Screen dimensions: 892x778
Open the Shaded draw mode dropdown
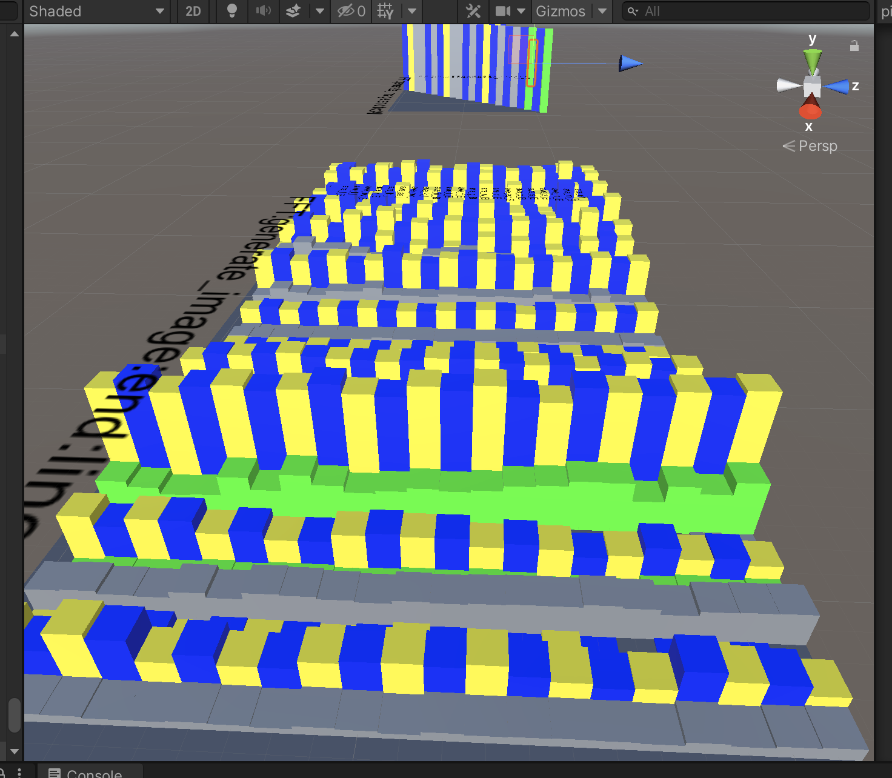pos(95,12)
